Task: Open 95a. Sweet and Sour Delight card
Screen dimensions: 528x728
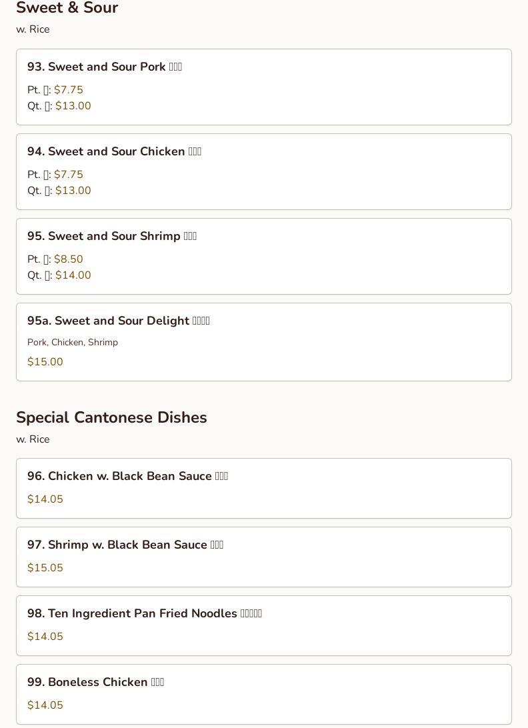Action: [119, 321]
